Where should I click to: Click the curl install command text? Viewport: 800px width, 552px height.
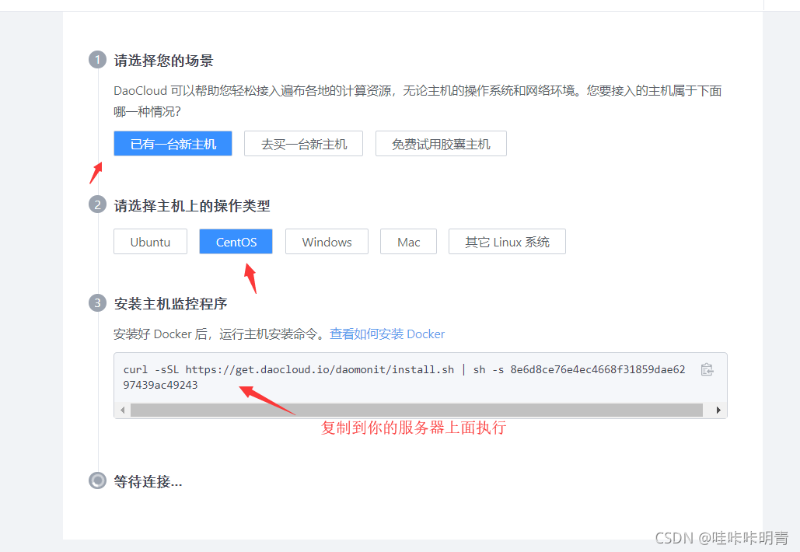click(404, 377)
